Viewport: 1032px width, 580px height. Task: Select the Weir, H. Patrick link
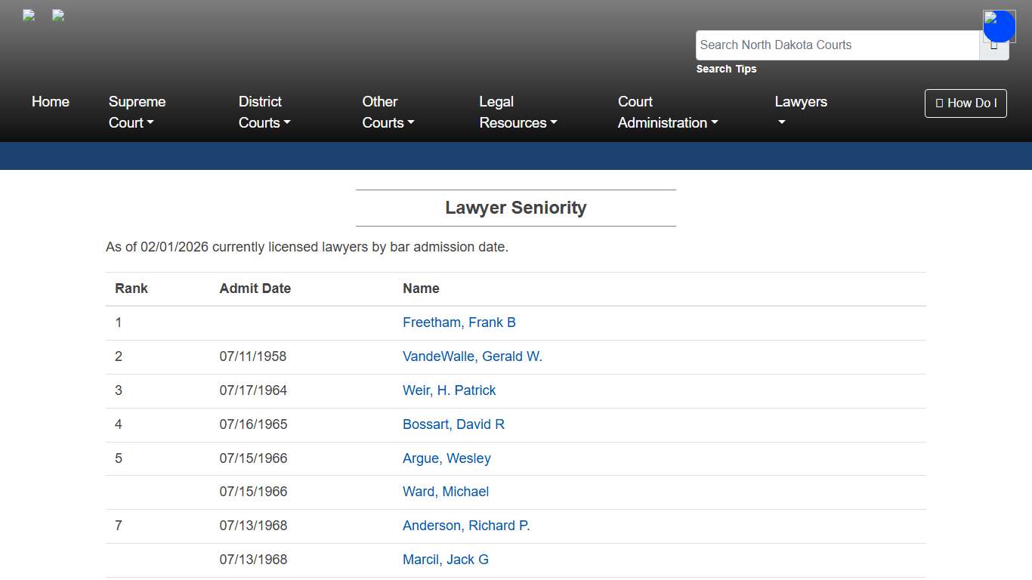coord(449,390)
